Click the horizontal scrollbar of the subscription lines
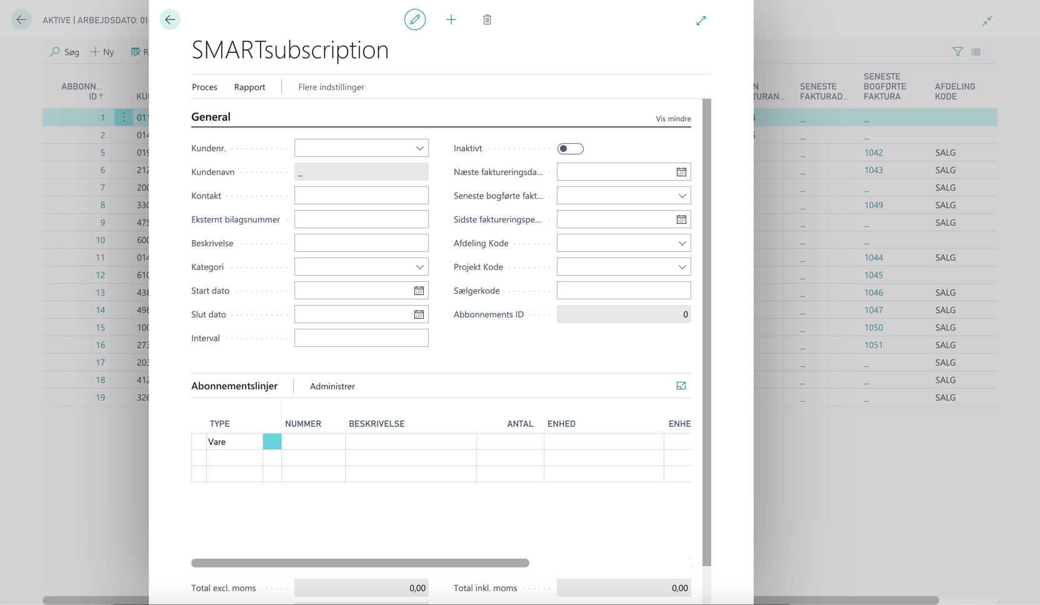Viewport: 1040px width, 605px height. pos(360,563)
